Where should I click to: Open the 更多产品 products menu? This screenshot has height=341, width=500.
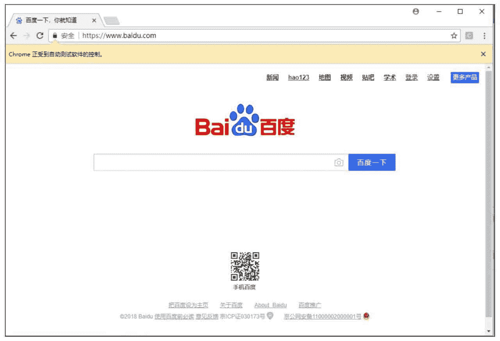click(464, 77)
